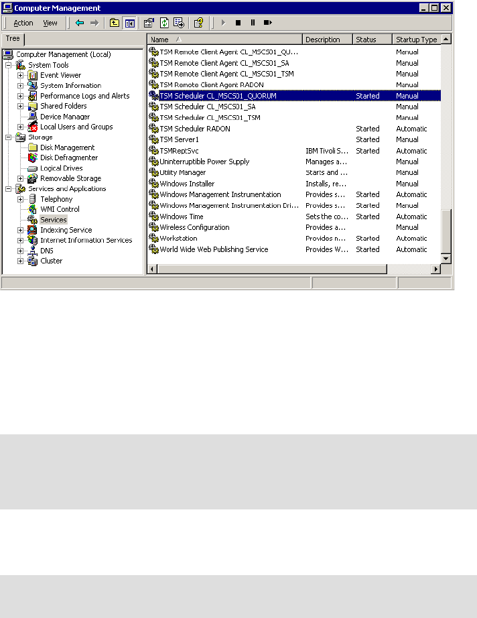Select Logical Drives in the tree
Screen dimensions: 477x618
[x=62, y=168]
